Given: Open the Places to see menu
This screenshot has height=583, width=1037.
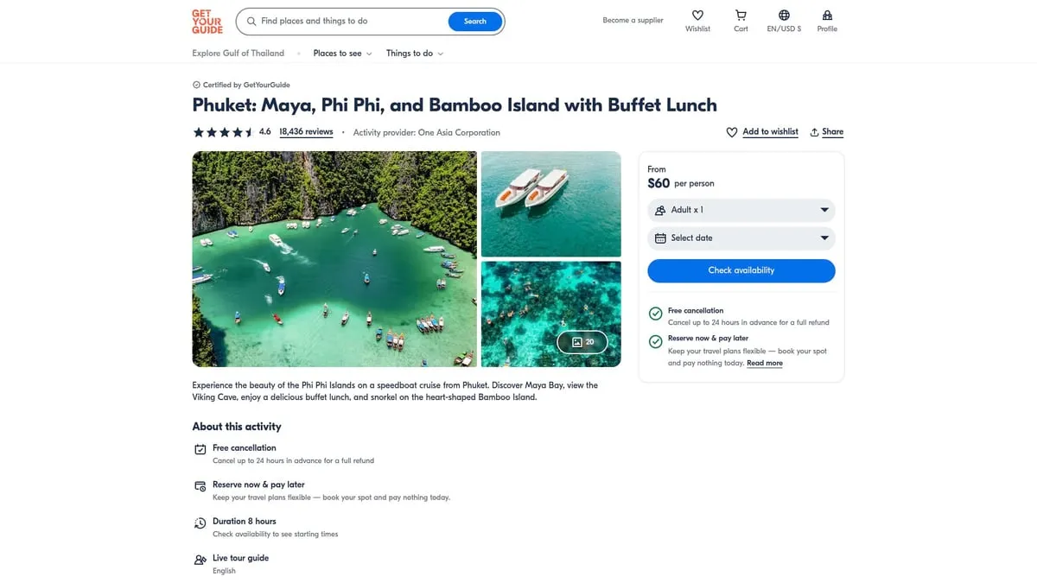Looking at the screenshot, I should point(336,53).
